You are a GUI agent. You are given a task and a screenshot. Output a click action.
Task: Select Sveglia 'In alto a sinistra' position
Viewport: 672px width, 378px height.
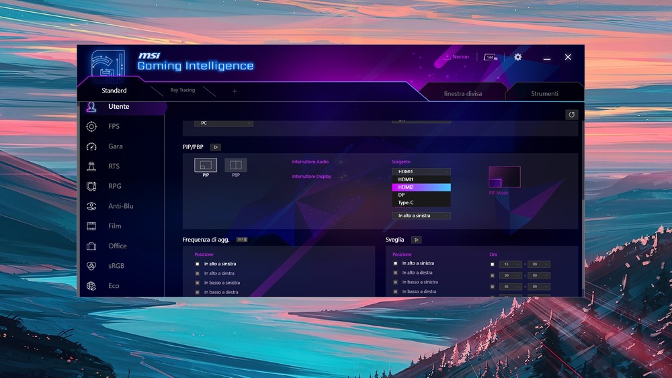tap(414, 263)
